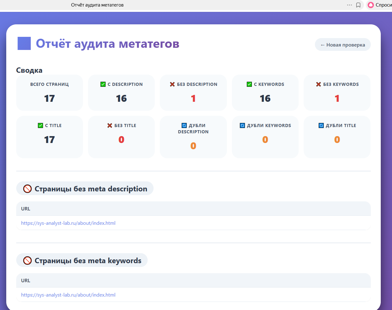This screenshot has width=392, height=310.
Task: Click the 'Всего страниц' summary card
Action: (x=50, y=93)
